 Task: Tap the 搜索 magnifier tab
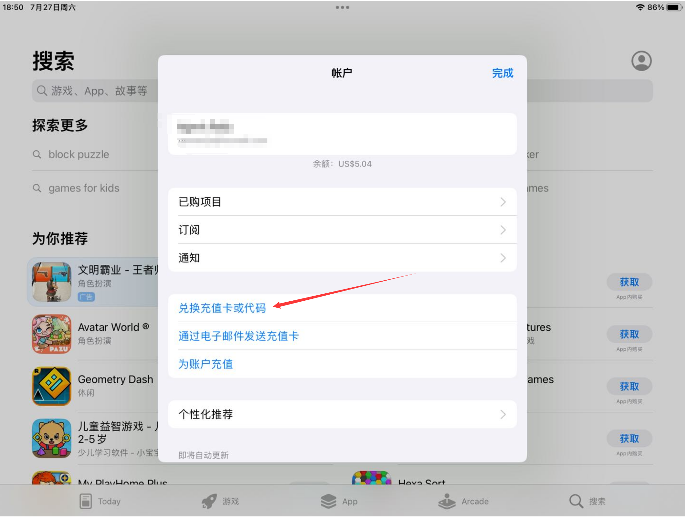point(587,501)
